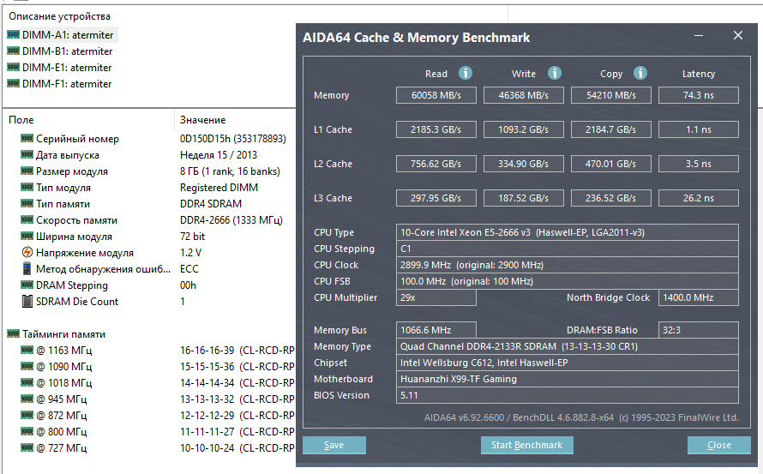Screen dimensions: 763x474
Task: Click Registered DIMM value
Action: point(219,188)
